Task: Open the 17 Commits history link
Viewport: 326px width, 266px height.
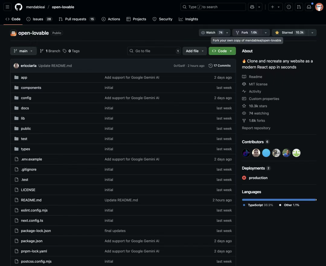Action: click(x=219, y=66)
